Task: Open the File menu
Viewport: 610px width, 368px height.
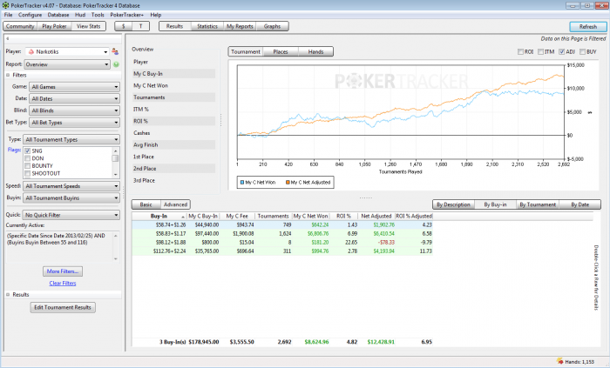Action: [8, 15]
